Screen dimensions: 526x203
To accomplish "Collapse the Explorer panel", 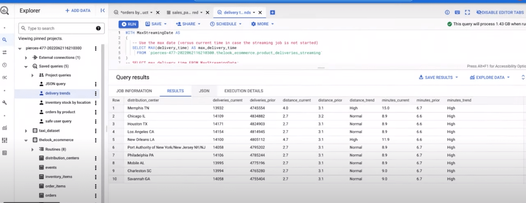I will coord(103,10).
